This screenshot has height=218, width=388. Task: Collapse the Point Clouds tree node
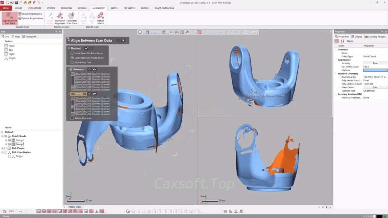[x=2, y=136]
